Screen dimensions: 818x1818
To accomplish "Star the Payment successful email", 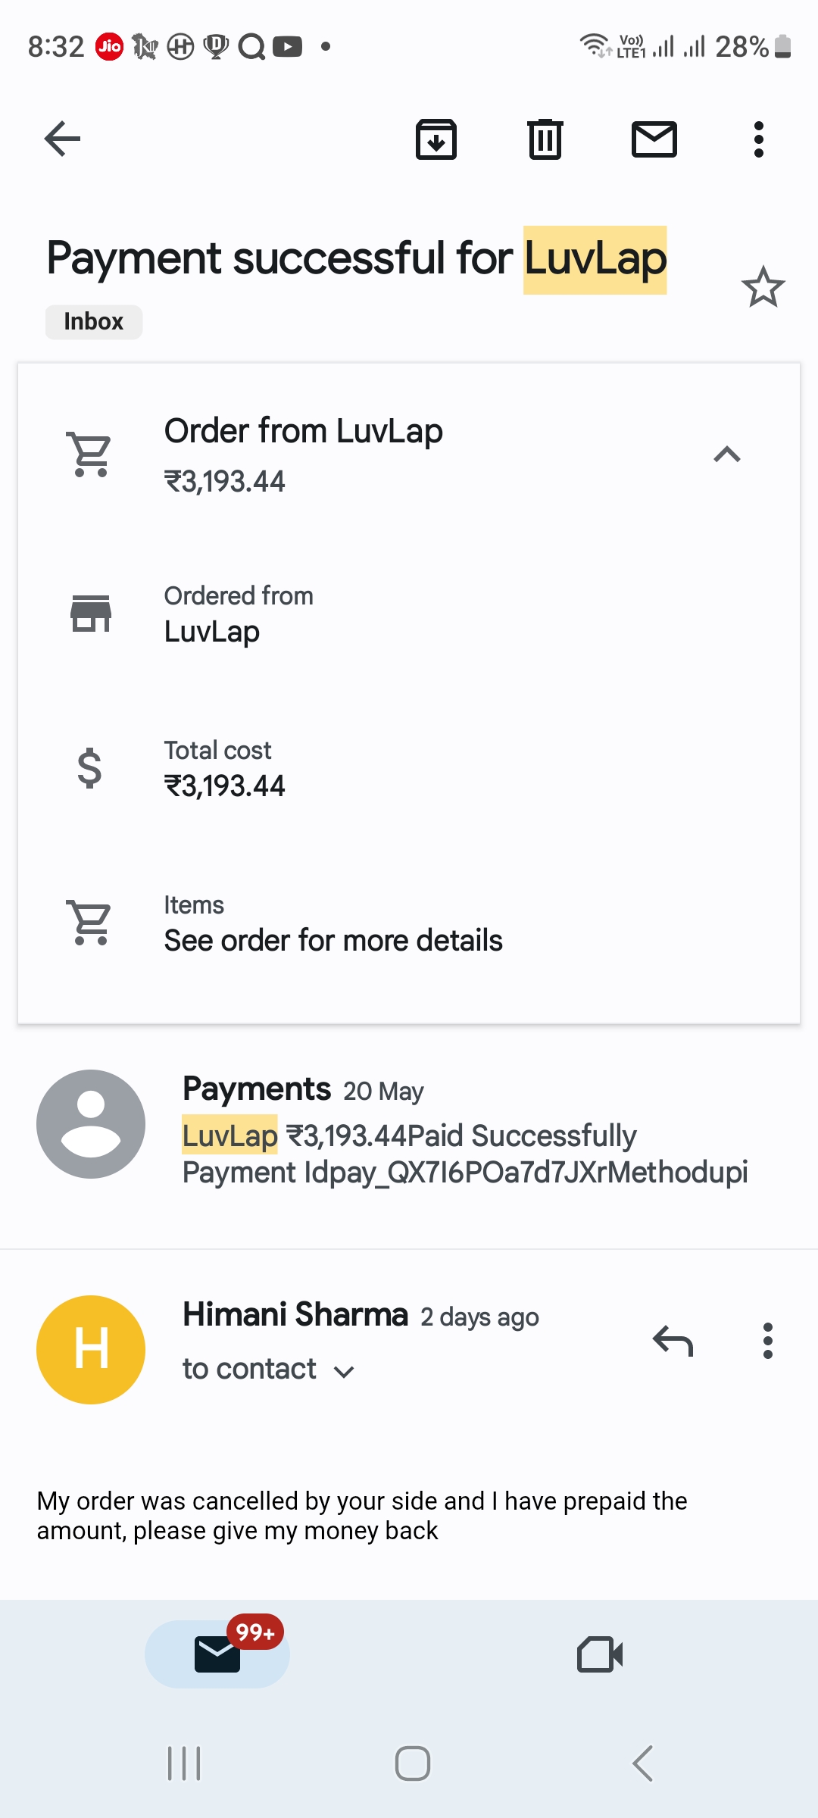I will click(x=763, y=287).
